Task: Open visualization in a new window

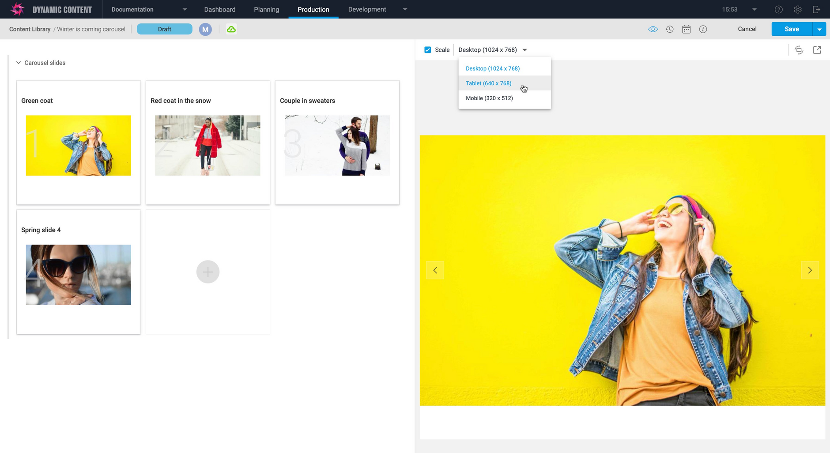Action: (x=817, y=49)
